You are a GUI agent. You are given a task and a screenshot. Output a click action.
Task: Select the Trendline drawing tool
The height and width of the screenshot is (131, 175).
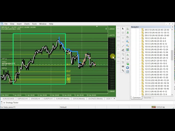[x=123, y=46]
